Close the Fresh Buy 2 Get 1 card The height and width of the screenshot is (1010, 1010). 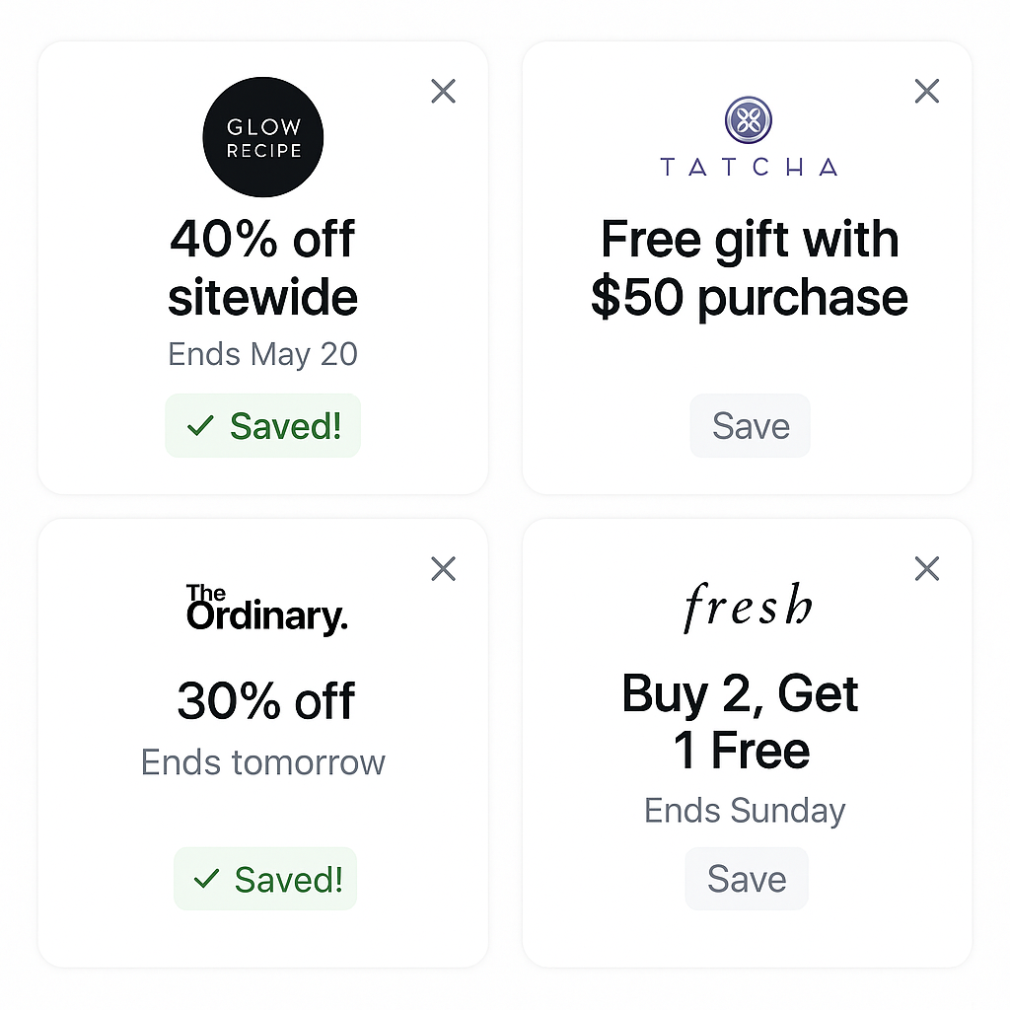(x=927, y=569)
